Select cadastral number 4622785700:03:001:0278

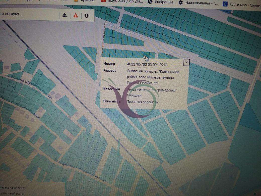click(147, 65)
